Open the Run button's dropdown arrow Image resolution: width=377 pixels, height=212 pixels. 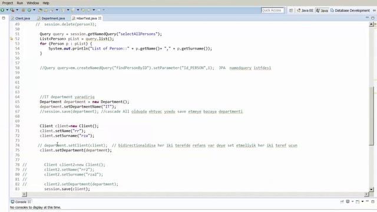click(7, 10)
